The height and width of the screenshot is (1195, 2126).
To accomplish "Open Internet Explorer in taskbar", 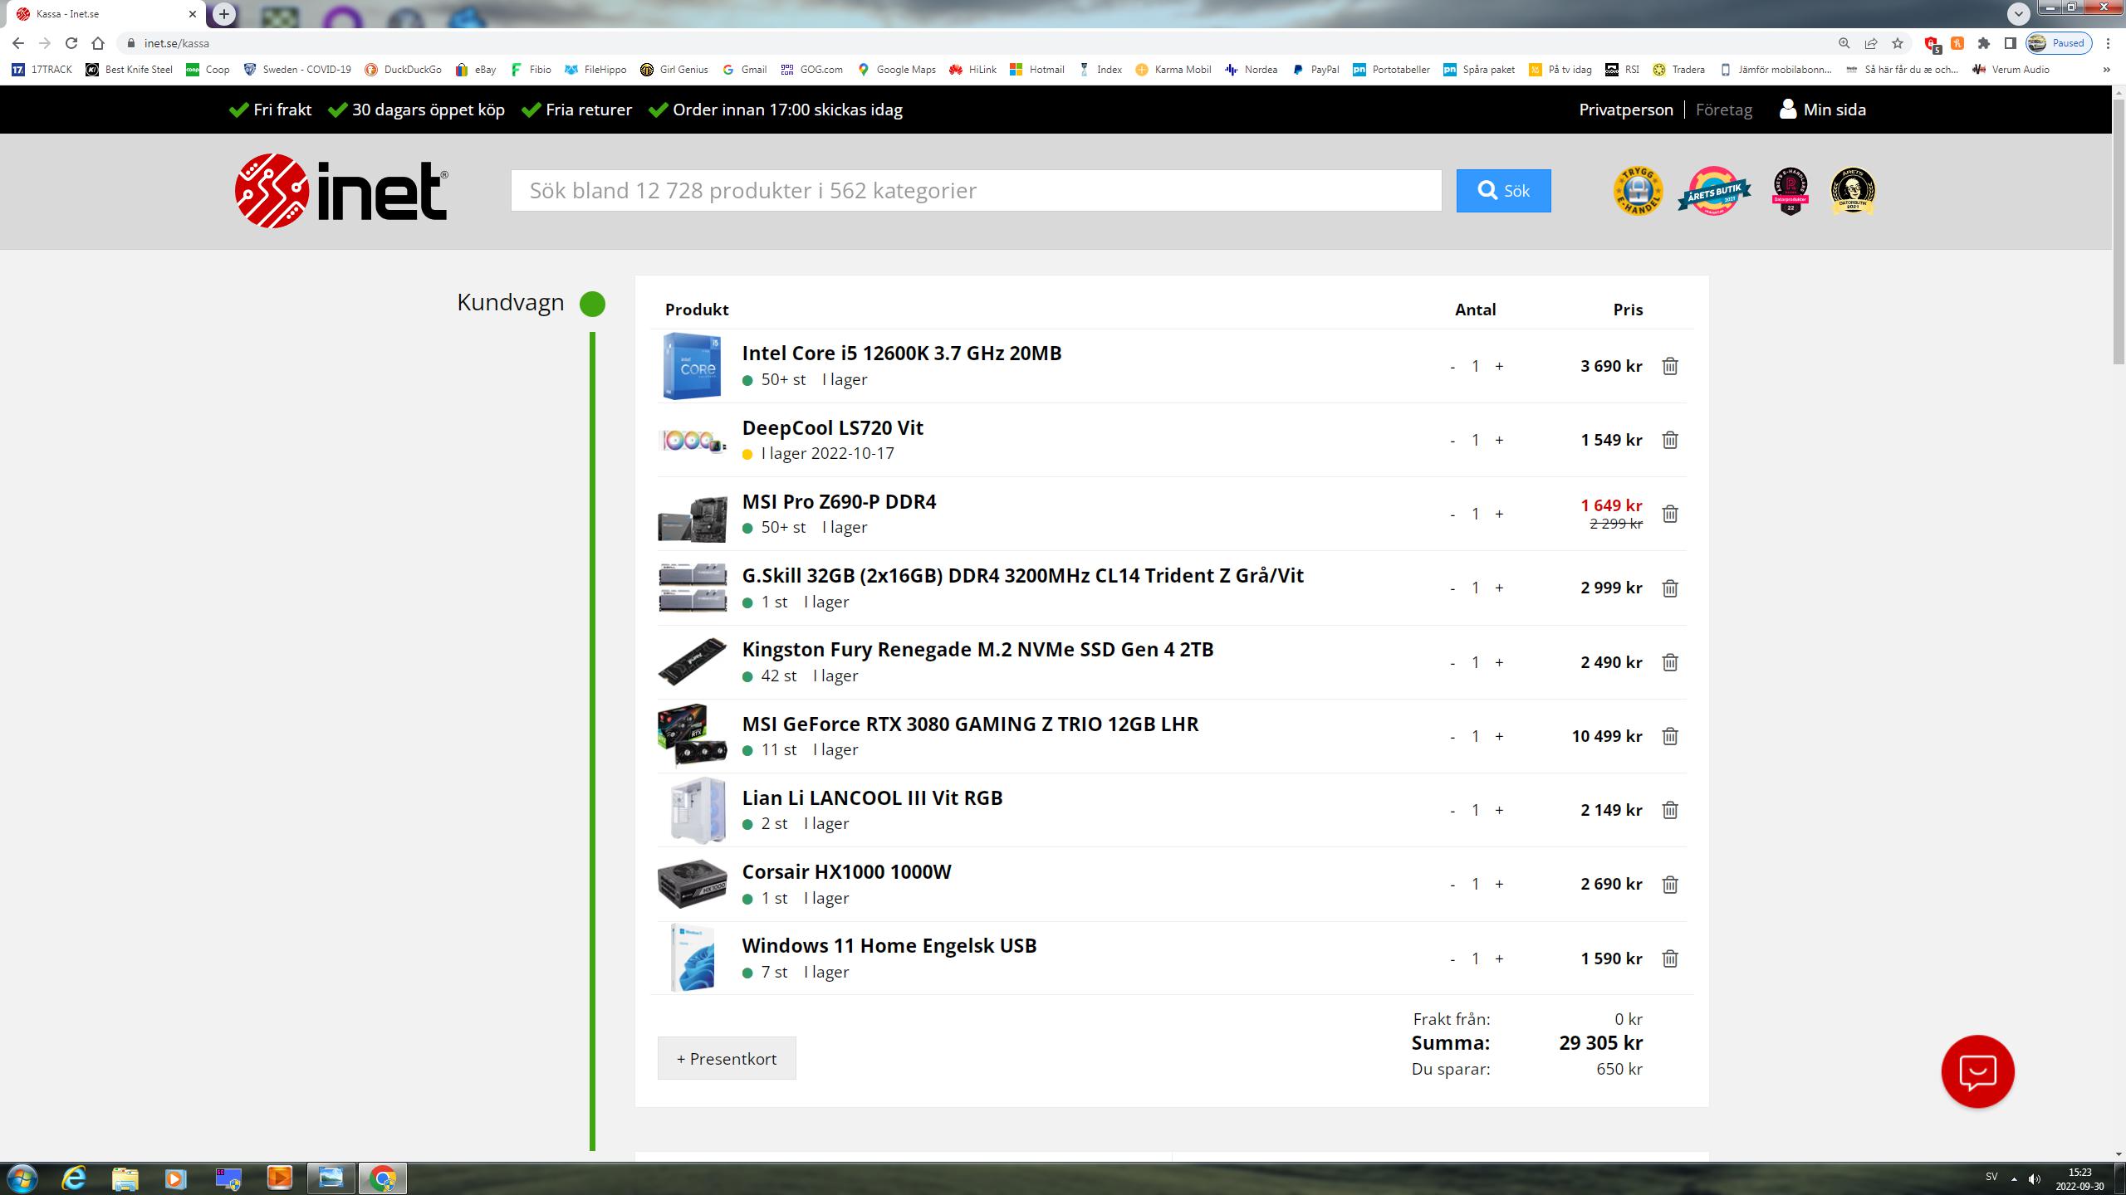I will coord(74,1178).
